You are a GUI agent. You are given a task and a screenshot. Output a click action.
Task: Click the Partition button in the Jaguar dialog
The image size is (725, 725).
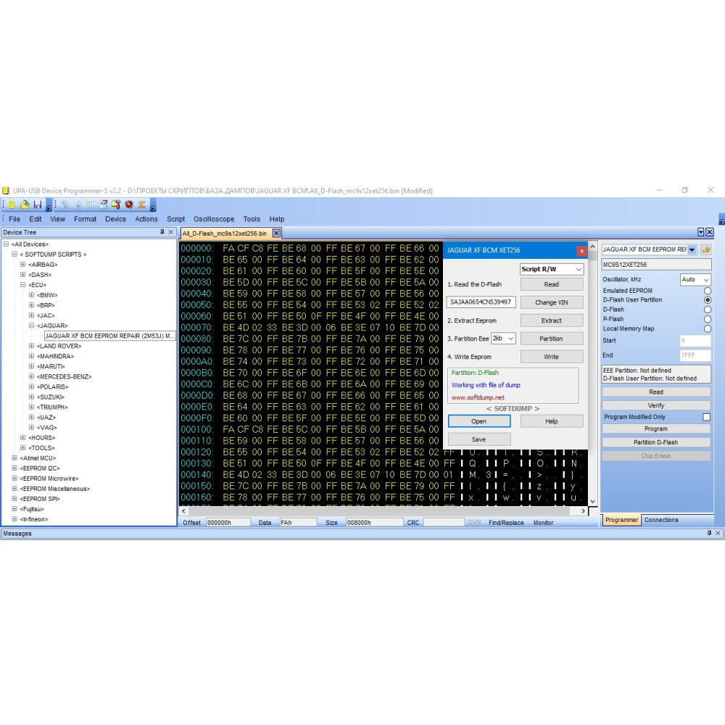pos(552,339)
